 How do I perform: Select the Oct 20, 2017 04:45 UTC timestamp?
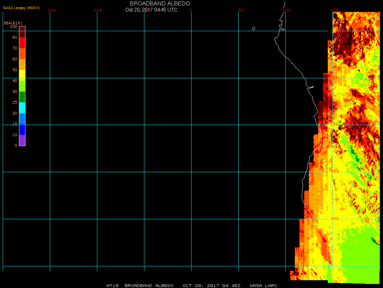click(151, 10)
